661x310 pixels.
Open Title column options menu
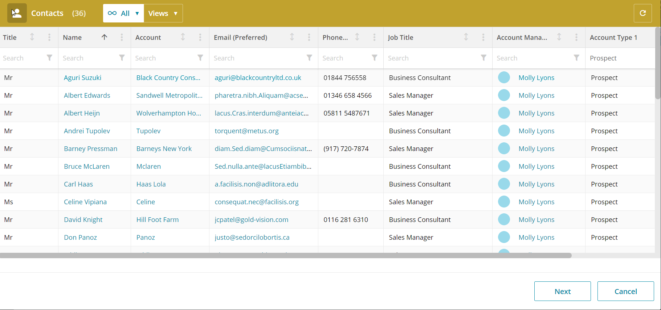click(49, 37)
